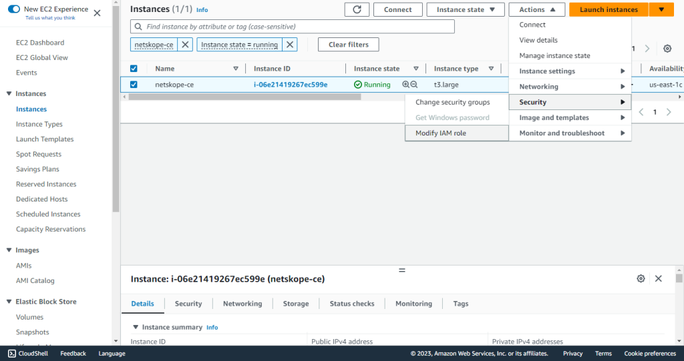This screenshot has width=684, height=361.
Task: Open table preferences gear icon near pagination
Action: 667,49
